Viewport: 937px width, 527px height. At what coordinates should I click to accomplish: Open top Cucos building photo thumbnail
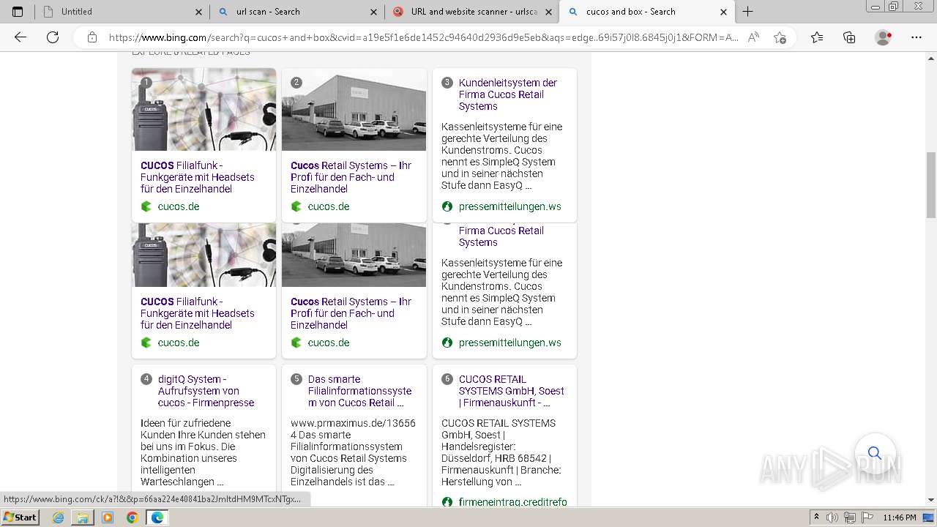tap(354, 110)
